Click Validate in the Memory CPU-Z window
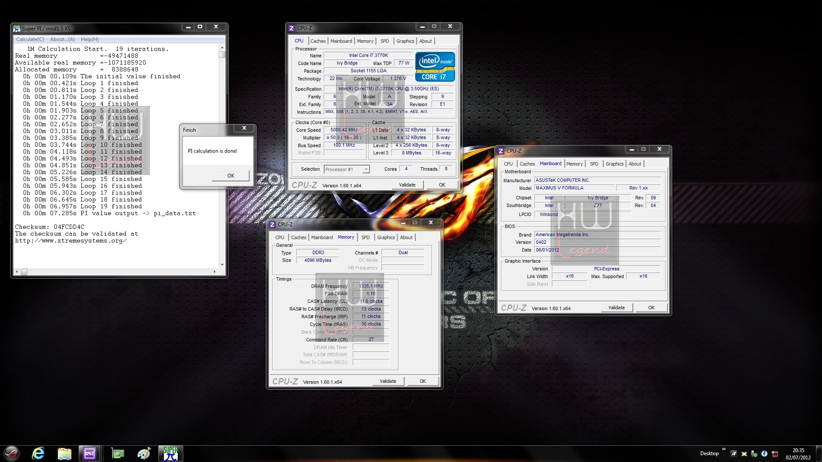 [x=388, y=381]
